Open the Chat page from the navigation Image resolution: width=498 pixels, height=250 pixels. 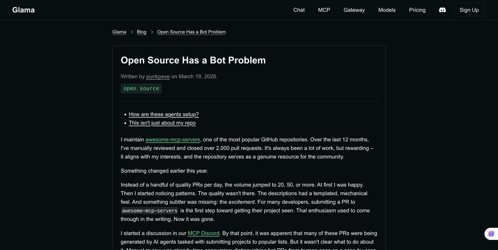point(299,9)
